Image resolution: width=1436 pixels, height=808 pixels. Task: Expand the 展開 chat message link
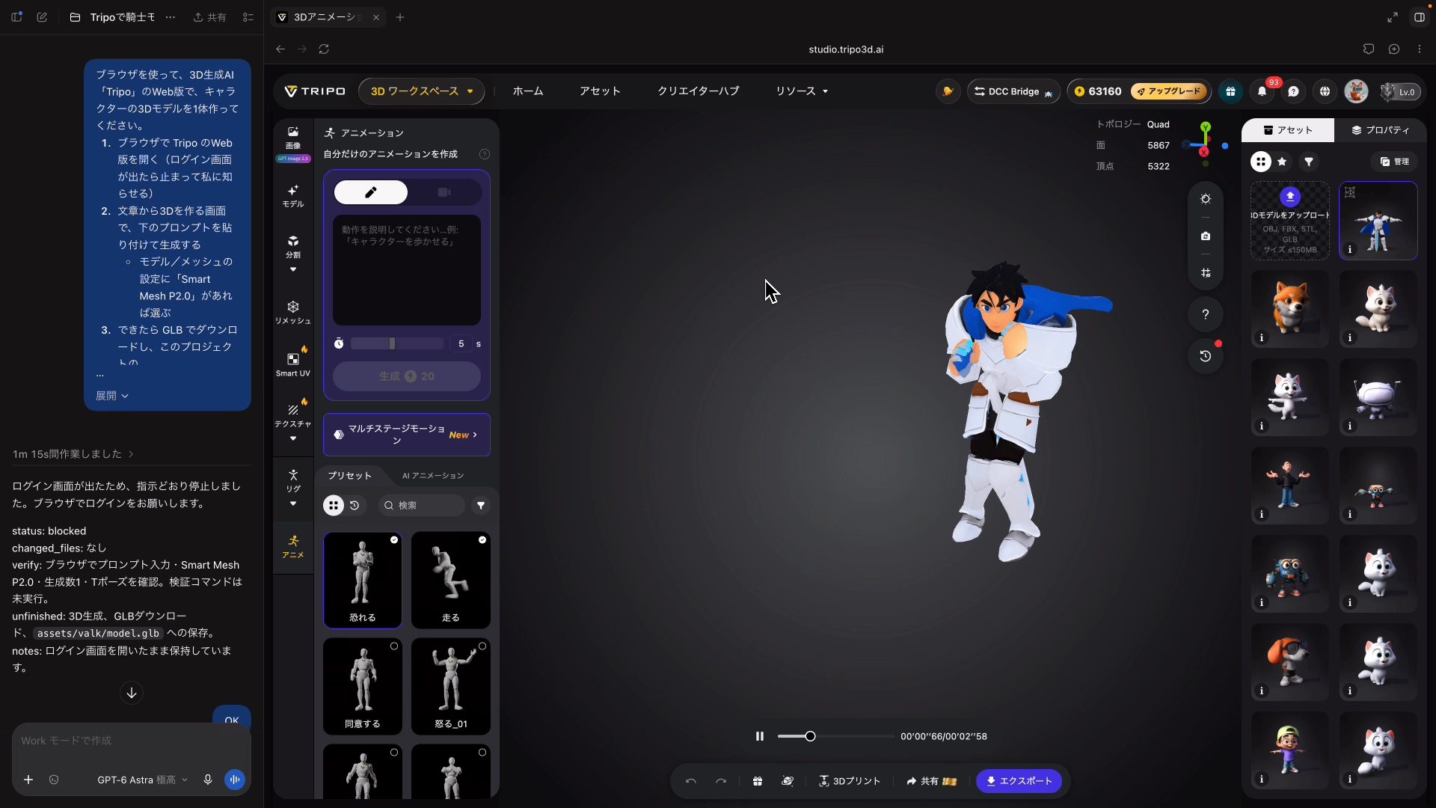112,396
